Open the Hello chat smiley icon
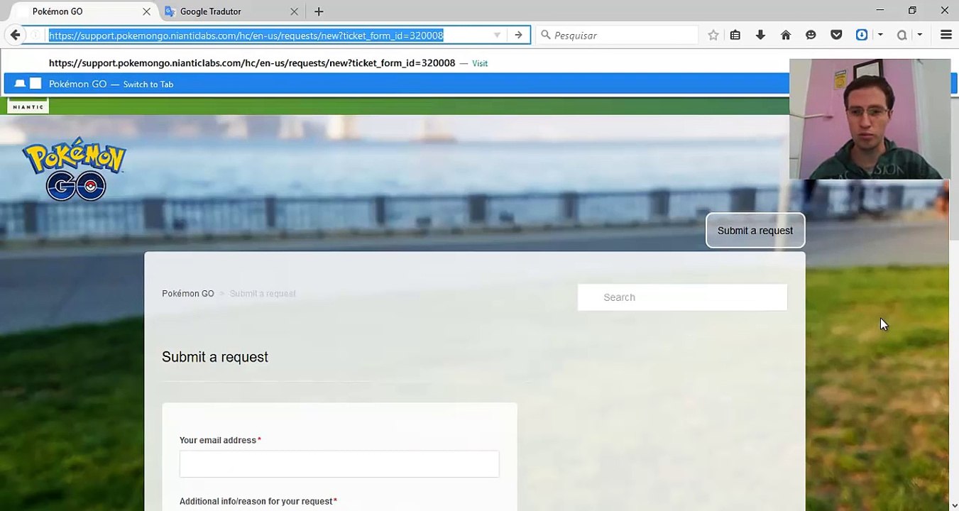Image resolution: width=959 pixels, height=511 pixels. [x=811, y=35]
